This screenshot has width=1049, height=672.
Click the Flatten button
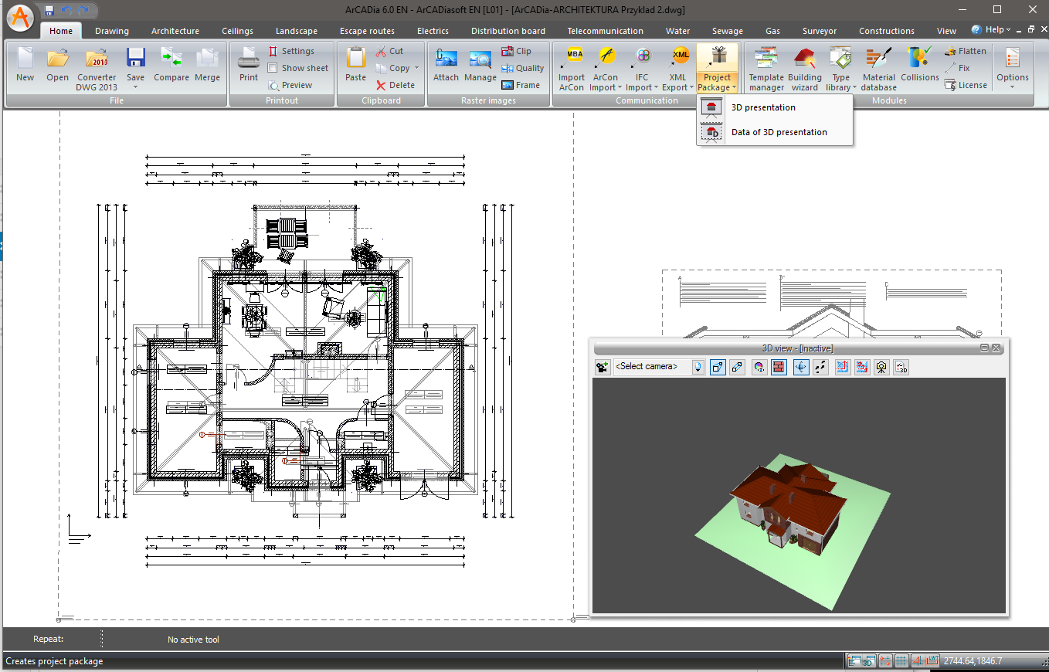coord(965,51)
